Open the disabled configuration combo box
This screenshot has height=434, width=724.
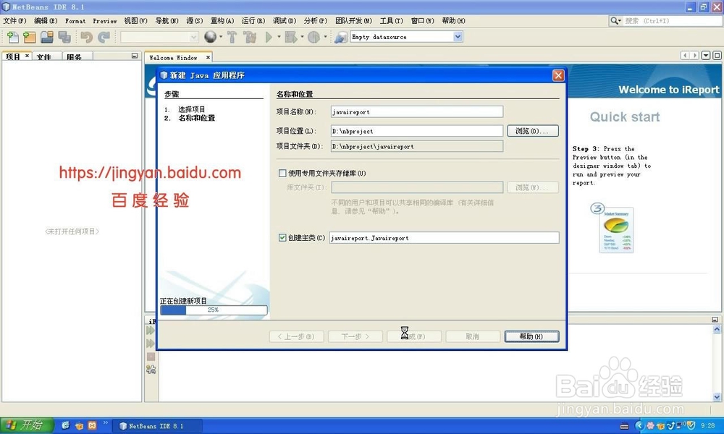click(x=159, y=37)
